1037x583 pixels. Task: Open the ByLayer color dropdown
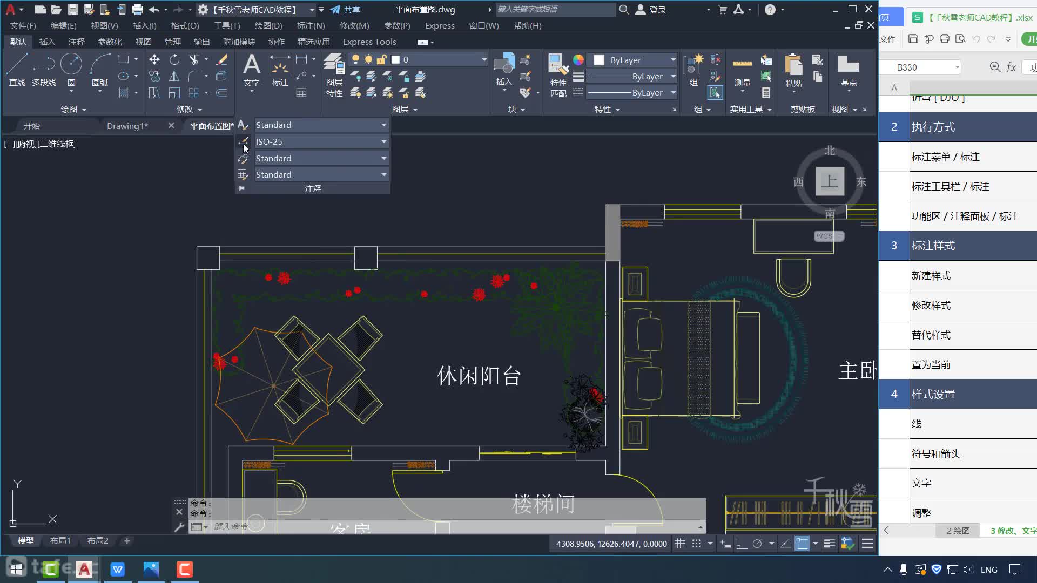[x=673, y=60]
